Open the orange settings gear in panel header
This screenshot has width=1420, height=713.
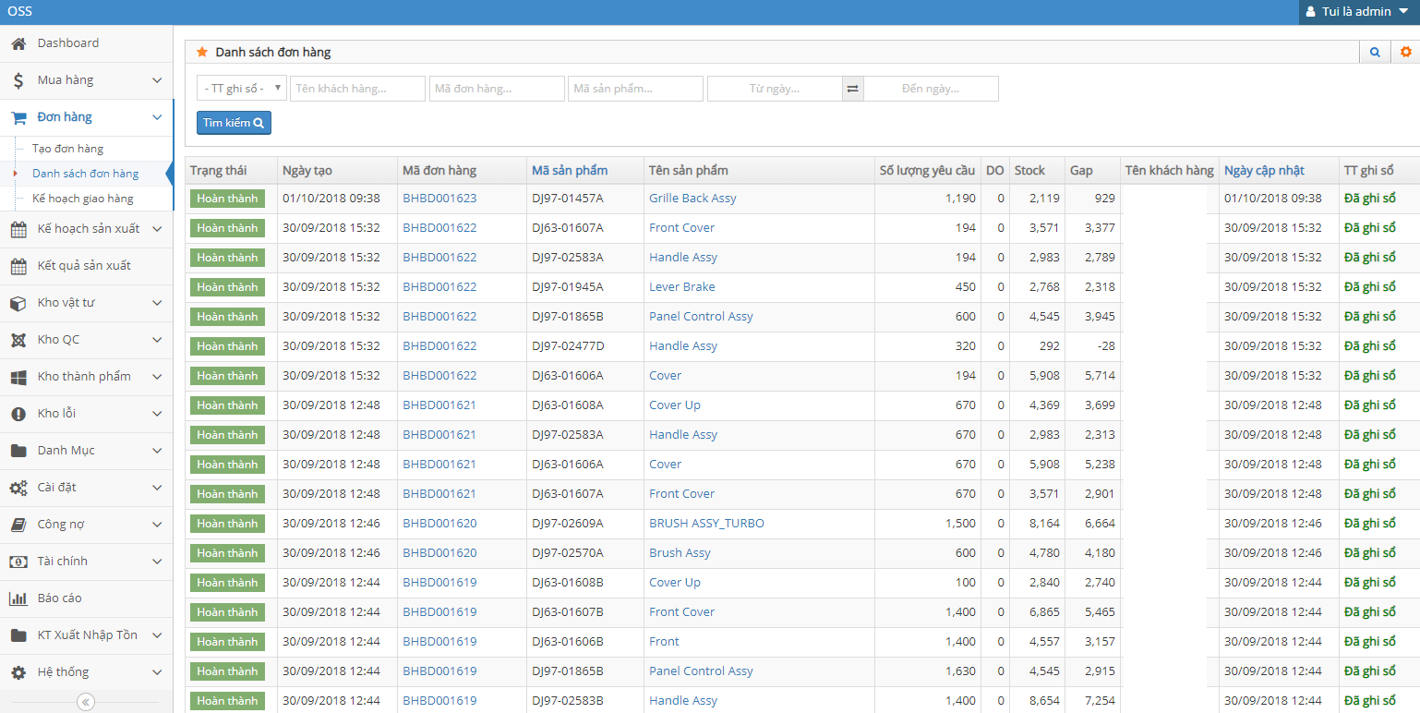1405,52
